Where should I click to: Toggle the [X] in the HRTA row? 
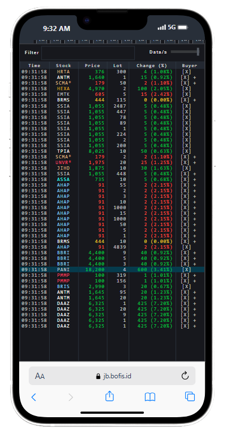(187, 72)
